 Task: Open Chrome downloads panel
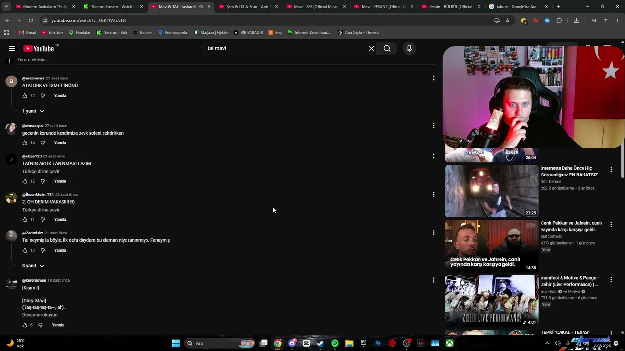point(576,20)
